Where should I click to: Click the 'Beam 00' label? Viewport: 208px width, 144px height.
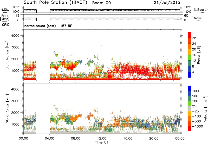(101, 3)
